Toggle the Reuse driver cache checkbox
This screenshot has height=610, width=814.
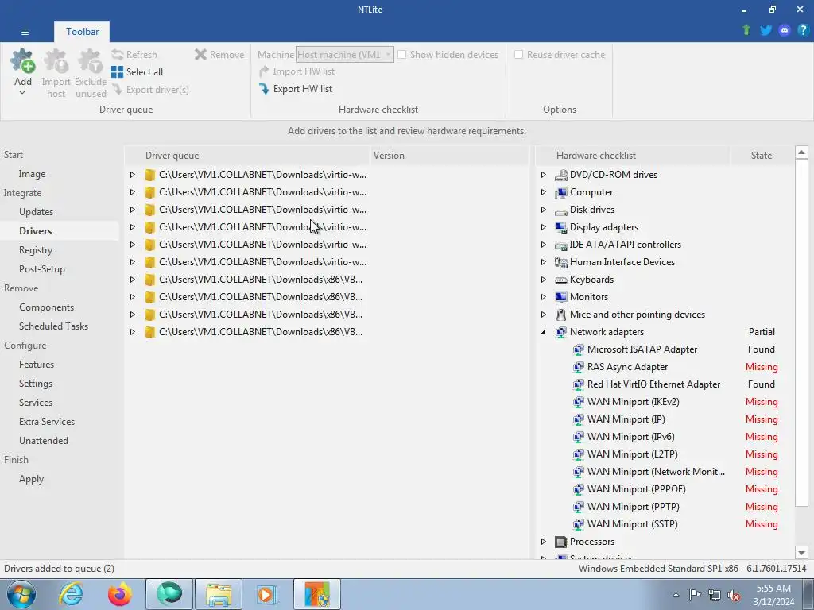(518, 55)
